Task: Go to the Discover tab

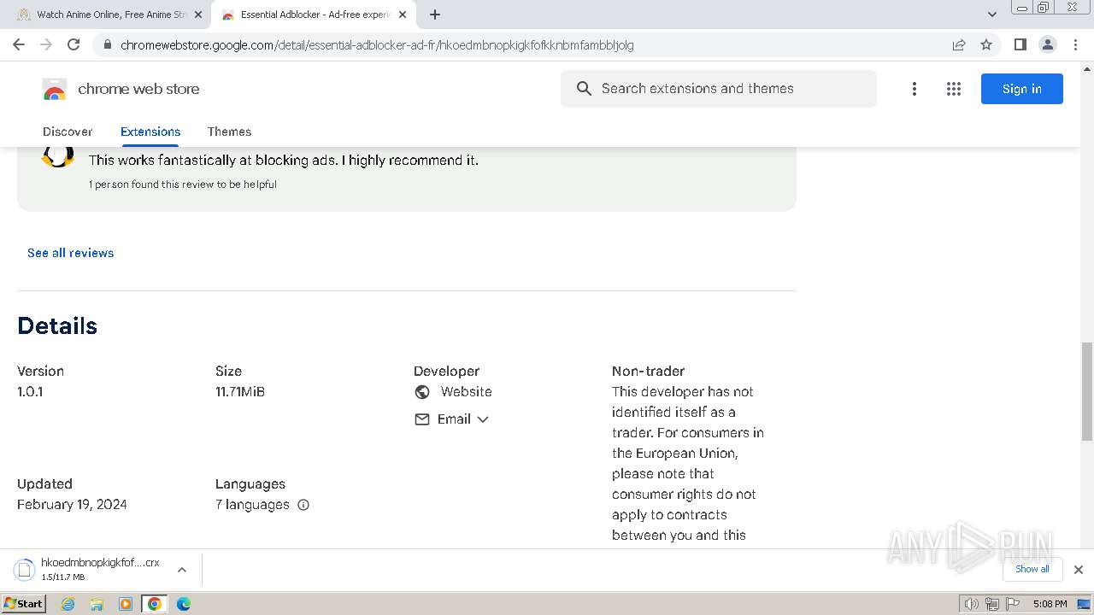Action: tap(68, 132)
